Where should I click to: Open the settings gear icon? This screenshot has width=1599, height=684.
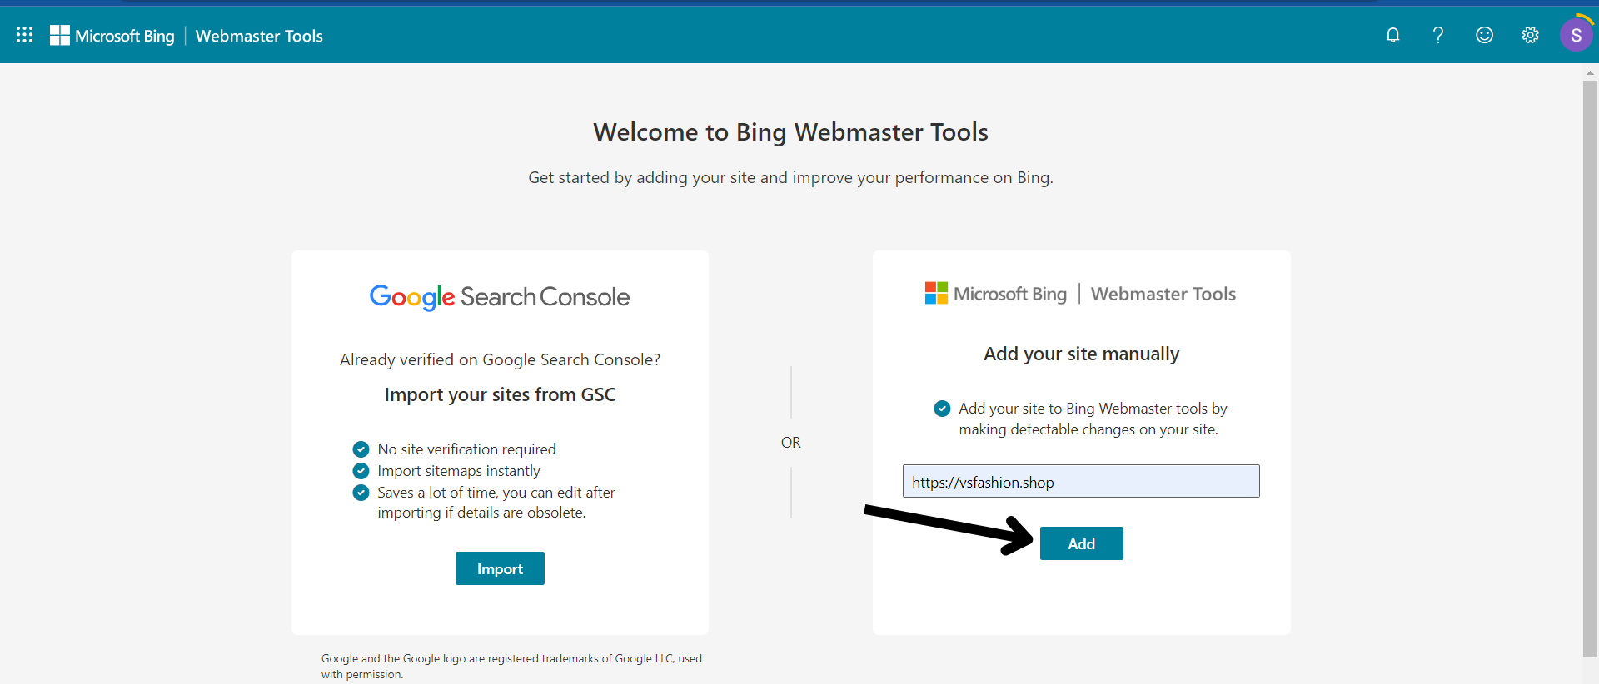[1530, 35]
